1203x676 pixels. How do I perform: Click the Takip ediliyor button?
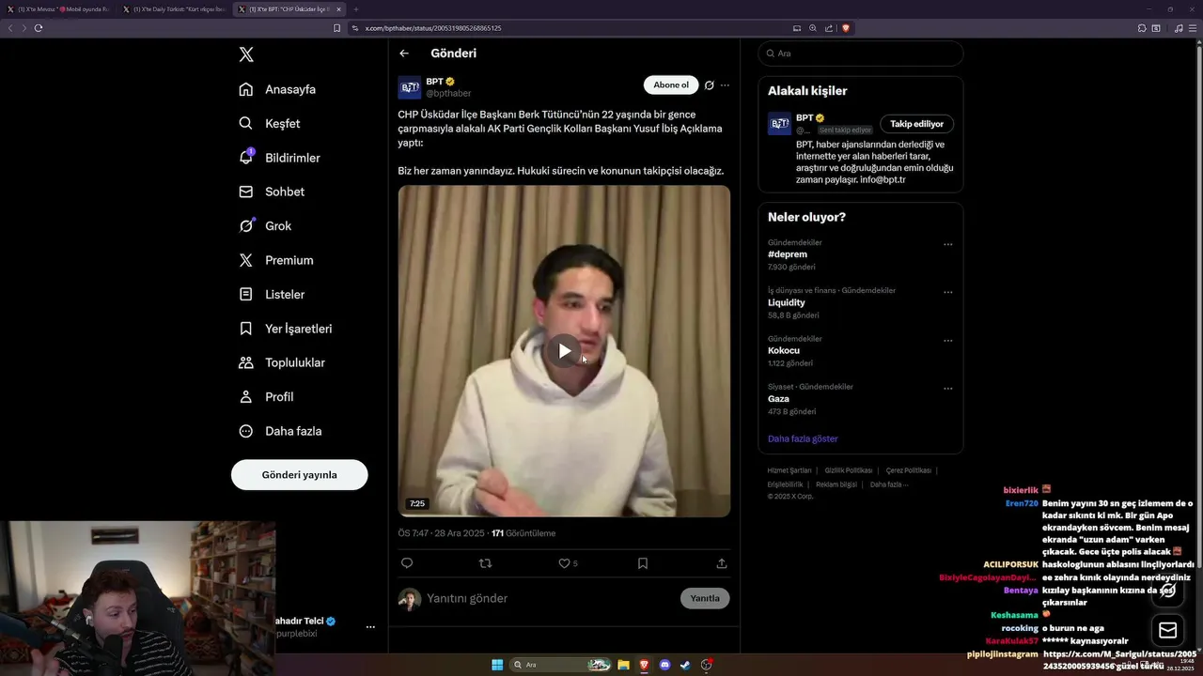916,124
